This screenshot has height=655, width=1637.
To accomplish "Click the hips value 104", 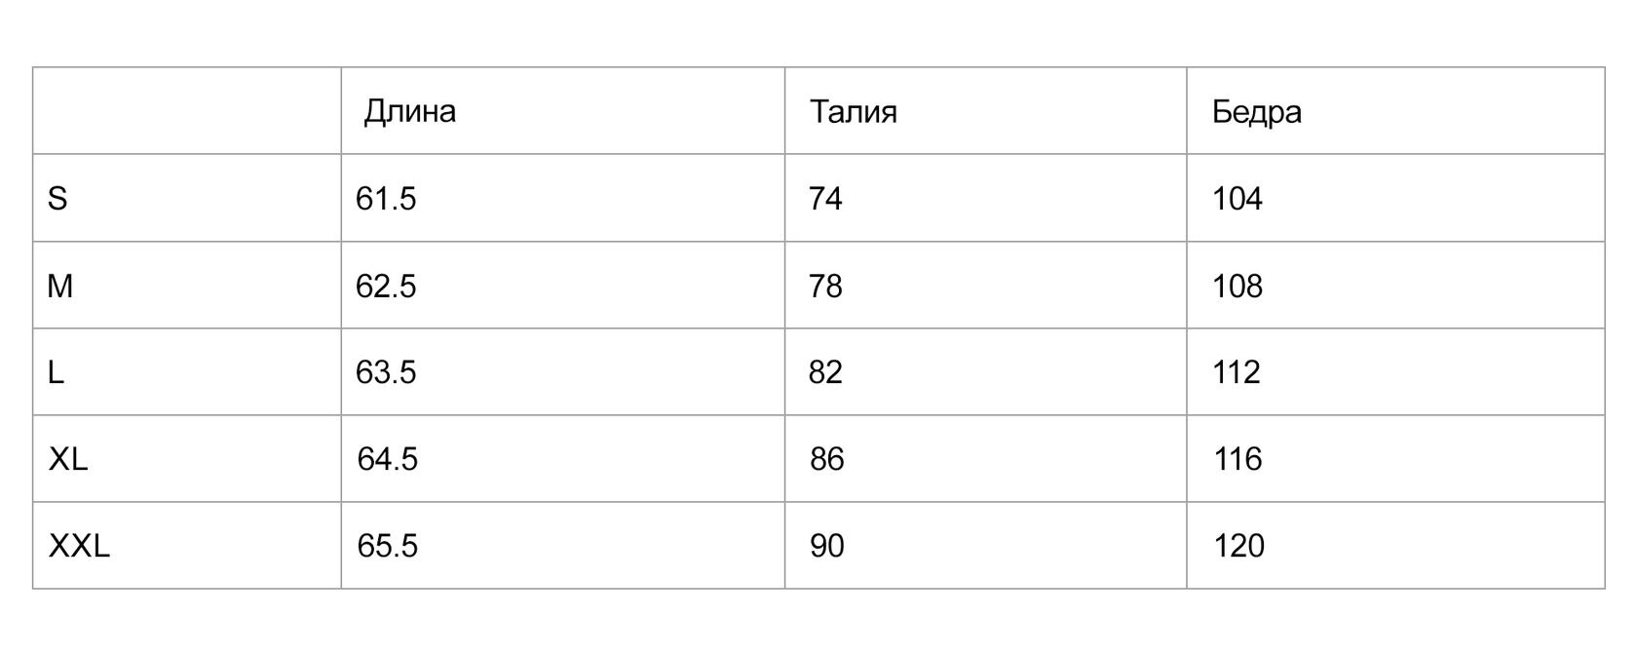I will pyautogui.click(x=1237, y=199).
